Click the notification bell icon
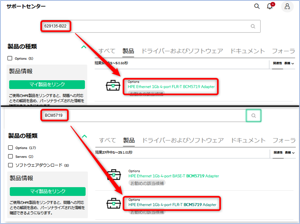 270,6
